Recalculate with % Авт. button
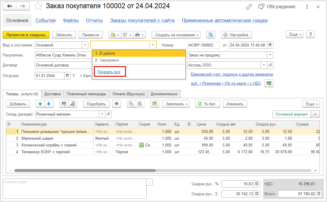 click(x=208, y=104)
